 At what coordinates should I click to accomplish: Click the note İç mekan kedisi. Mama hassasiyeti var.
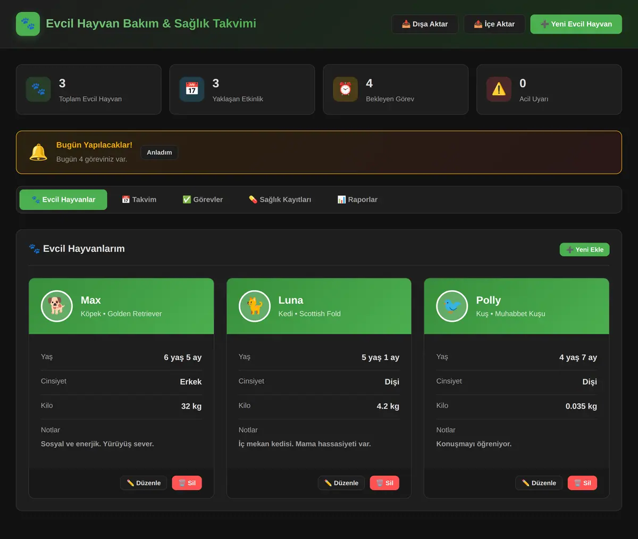(x=305, y=444)
